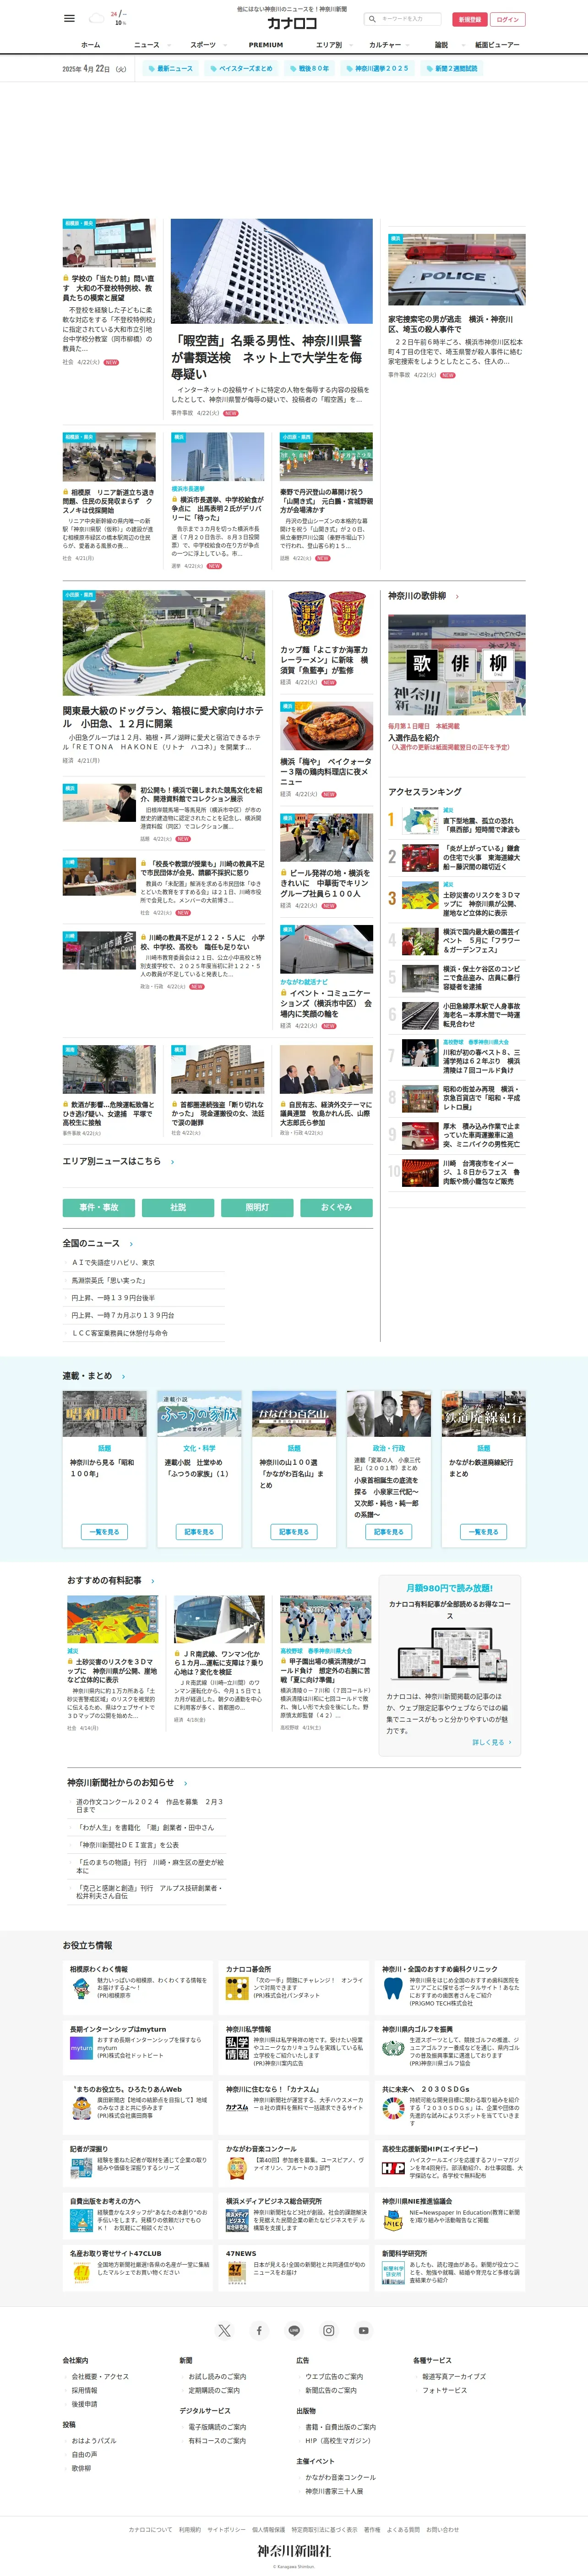Open 神奈川の歌俳柳 section arrow
Screen dimensions: 588x2576
point(457,597)
